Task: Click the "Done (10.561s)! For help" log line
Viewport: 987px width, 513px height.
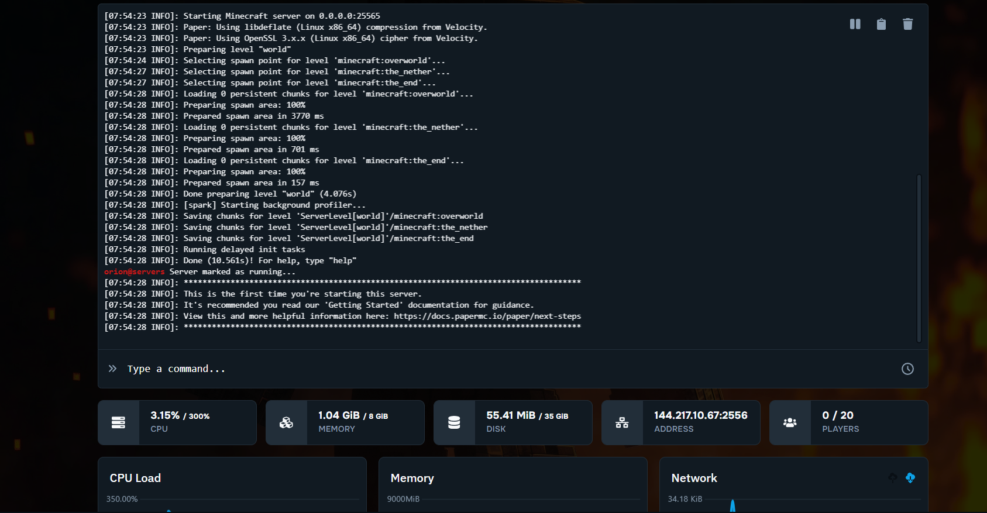Action: point(230,261)
